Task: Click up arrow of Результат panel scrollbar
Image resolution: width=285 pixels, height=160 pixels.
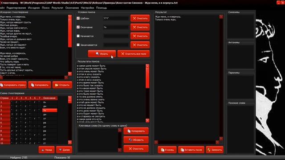Action: pos(221,17)
